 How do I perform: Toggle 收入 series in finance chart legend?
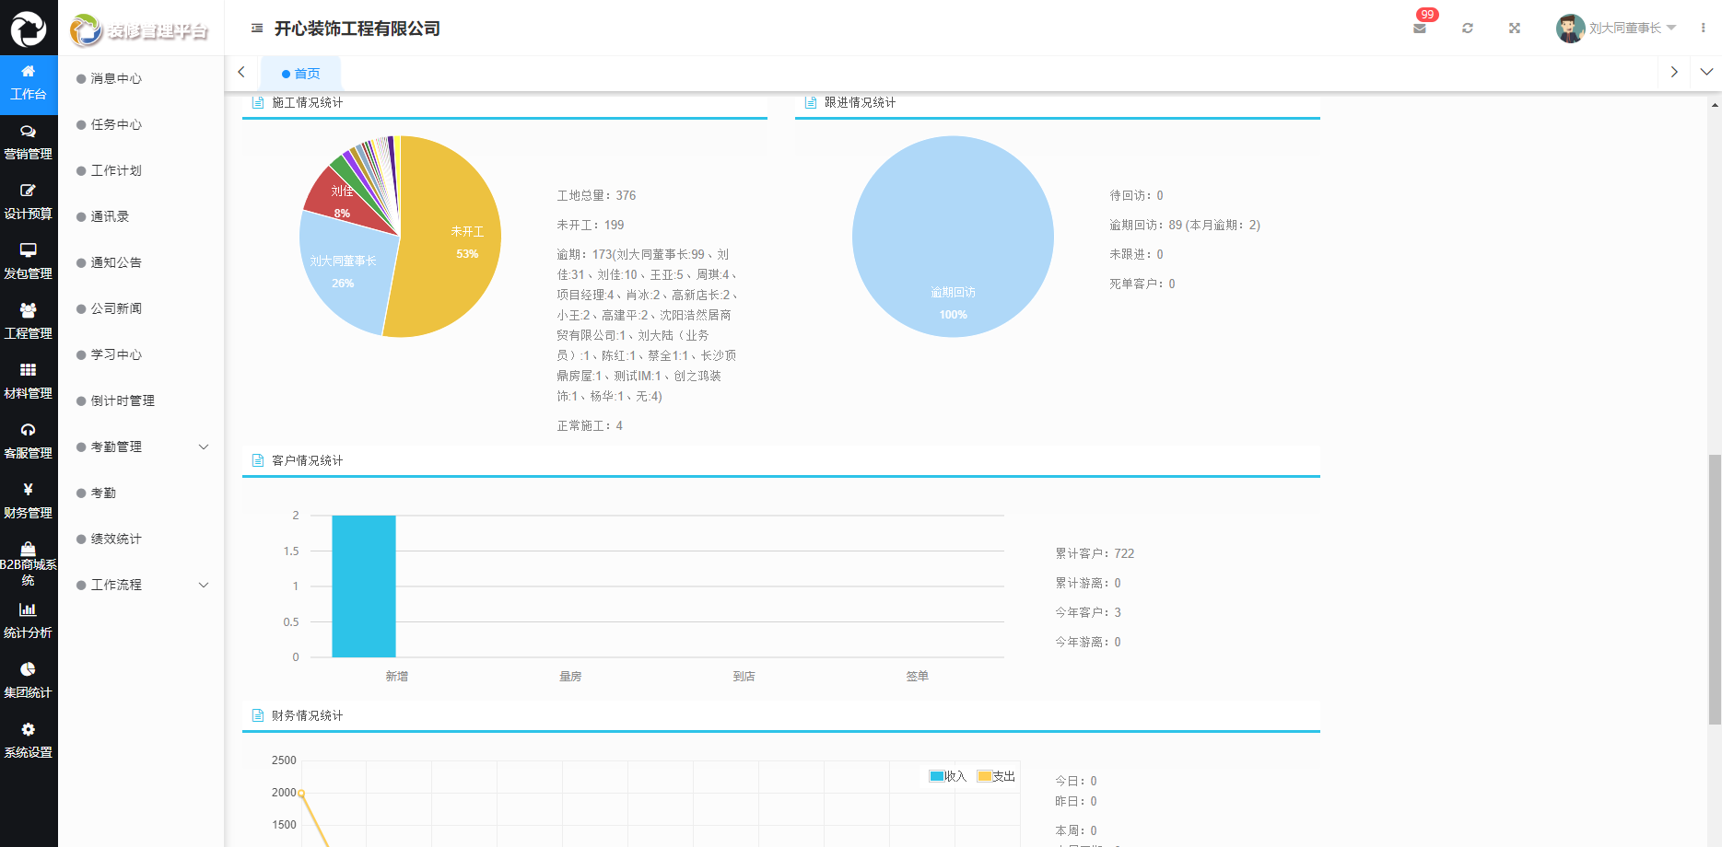coord(947,776)
